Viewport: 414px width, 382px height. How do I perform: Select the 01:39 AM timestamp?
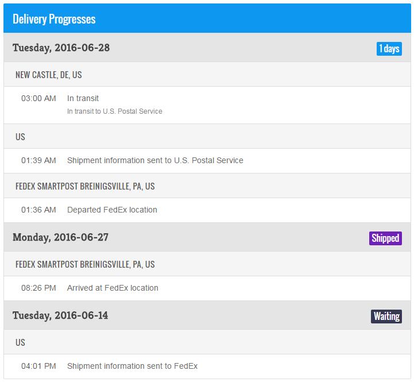[38, 160]
